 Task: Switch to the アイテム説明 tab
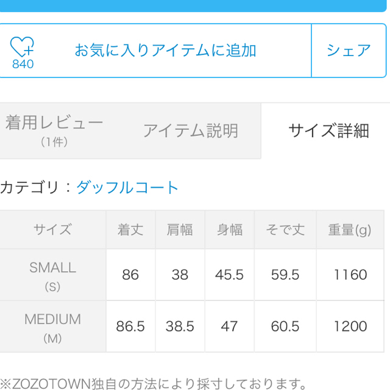(x=191, y=131)
